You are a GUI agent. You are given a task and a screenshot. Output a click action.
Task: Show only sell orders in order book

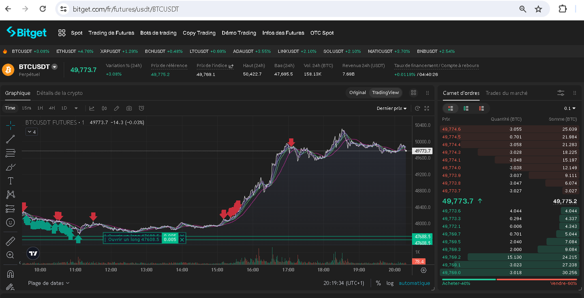[x=481, y=108]
